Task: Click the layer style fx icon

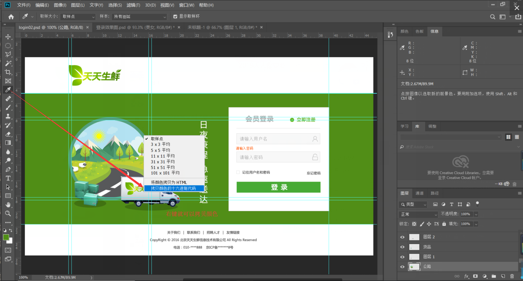Action: click(x=466, y=276)
